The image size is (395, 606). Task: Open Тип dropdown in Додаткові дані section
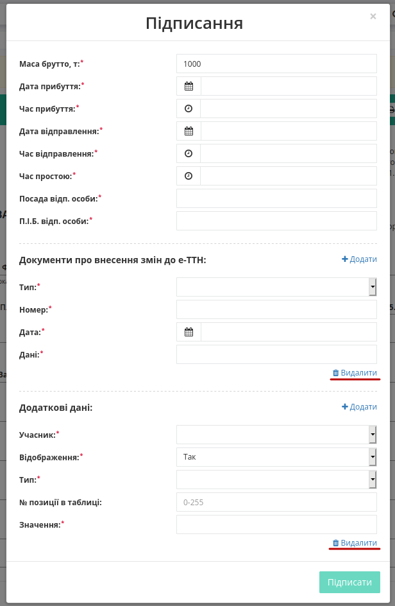(x=276, y=480)
